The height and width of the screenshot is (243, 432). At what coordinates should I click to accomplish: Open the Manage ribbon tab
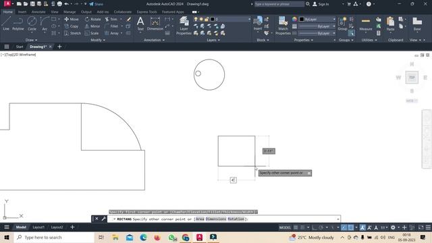coord(70,12)
